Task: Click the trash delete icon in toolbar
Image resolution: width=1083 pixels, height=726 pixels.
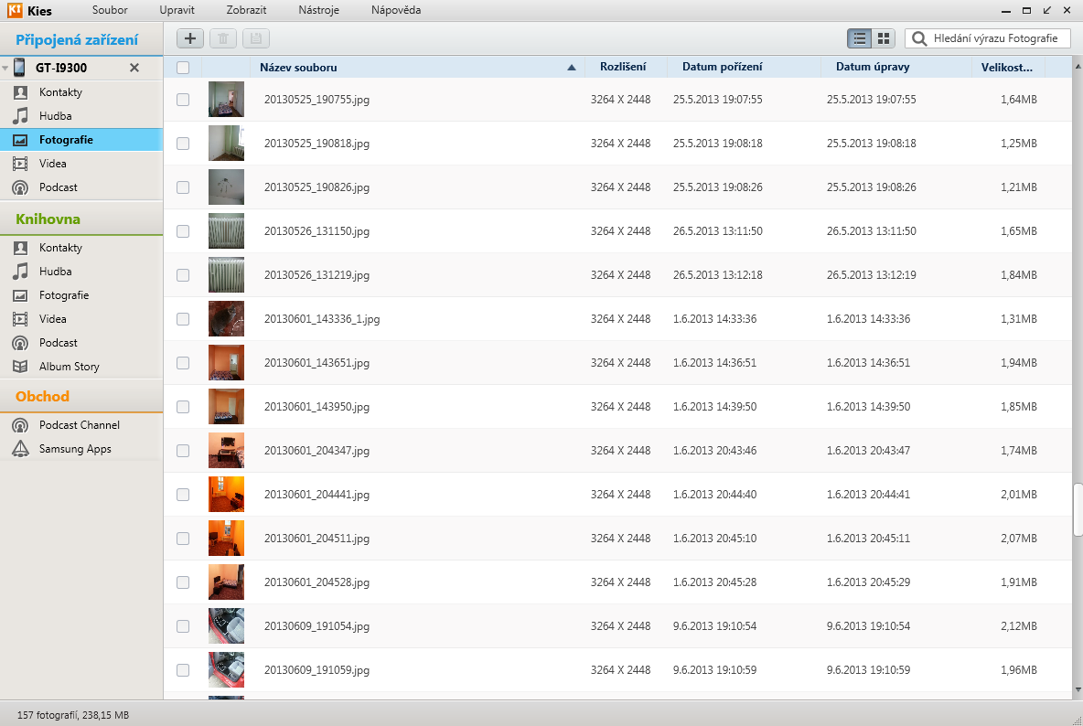Action: [223, 38]
